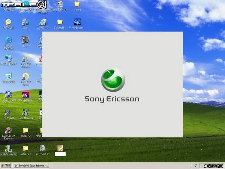The width and height of the screenshot is (225, 169).
Task: Open the My Documents folder icon
Action: (x=9, y=24)
